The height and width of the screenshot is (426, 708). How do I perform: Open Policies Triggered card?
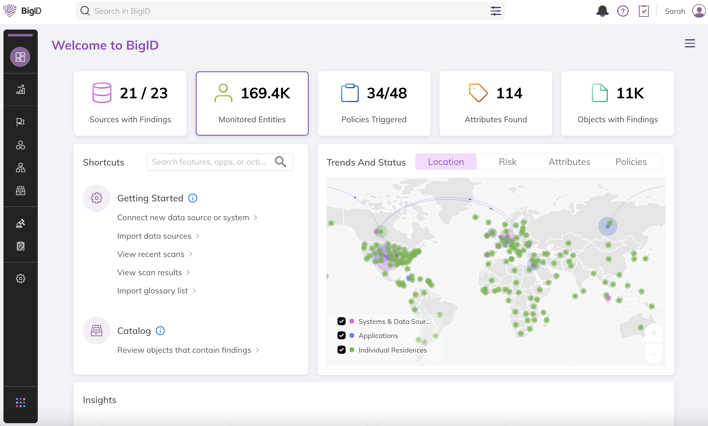coord(374,104)
